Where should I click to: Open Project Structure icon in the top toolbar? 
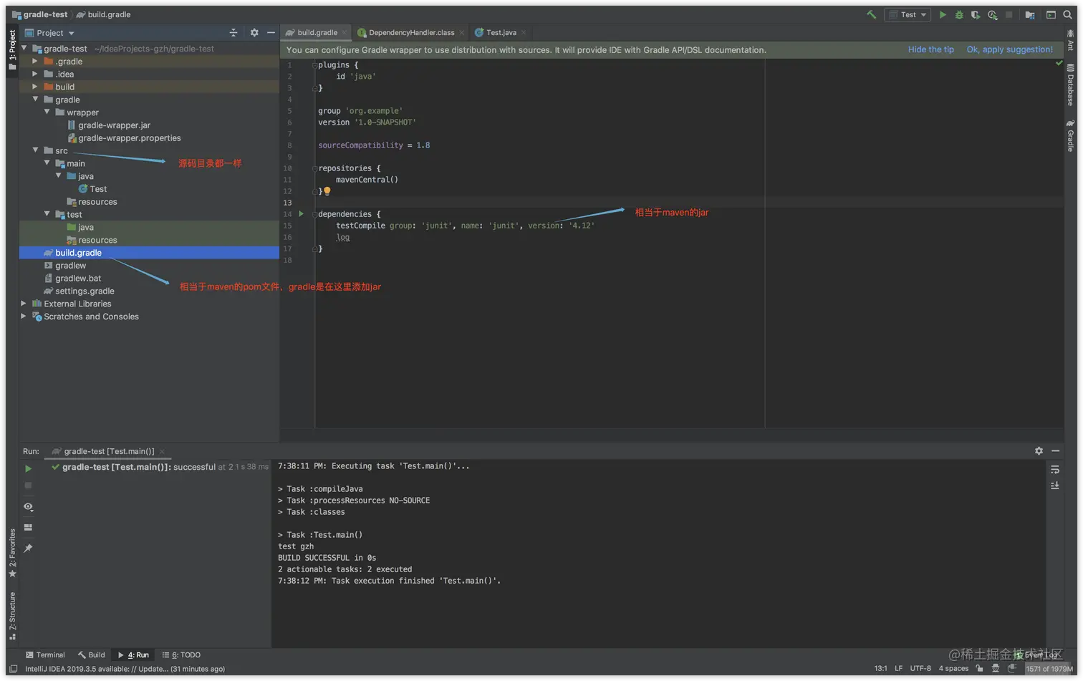pos(1030,14)
